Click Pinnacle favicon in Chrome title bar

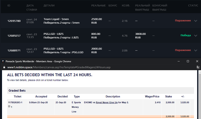3,61
